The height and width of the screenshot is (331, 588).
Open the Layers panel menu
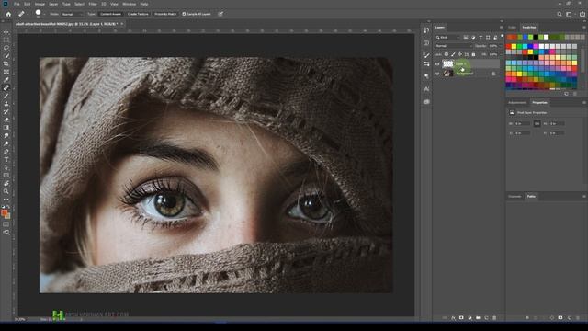click(x=502, y=27)
